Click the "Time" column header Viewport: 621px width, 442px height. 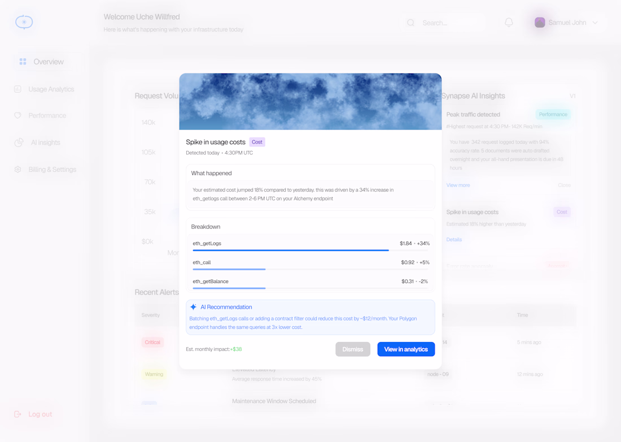(522, 315)
